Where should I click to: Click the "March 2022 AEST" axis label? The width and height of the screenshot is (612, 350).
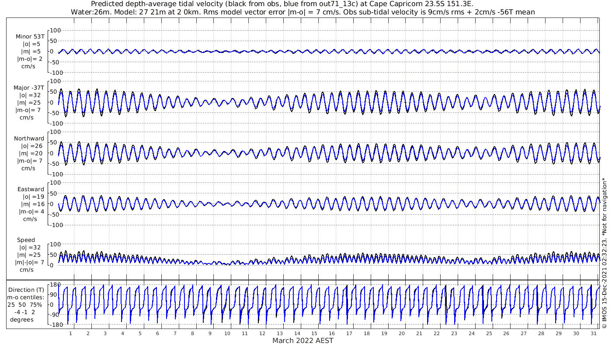click(303, 340)
